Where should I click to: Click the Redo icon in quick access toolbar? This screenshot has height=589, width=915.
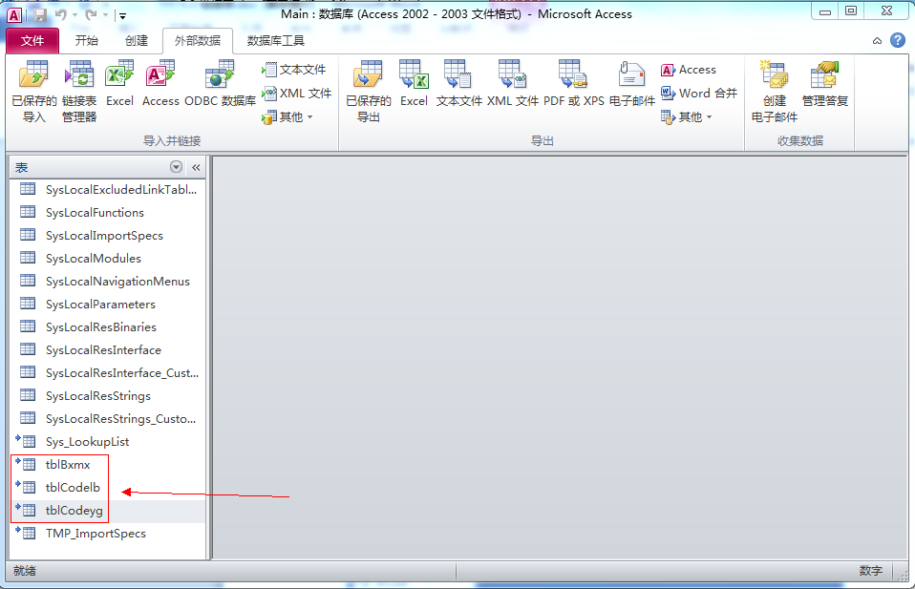91,15
